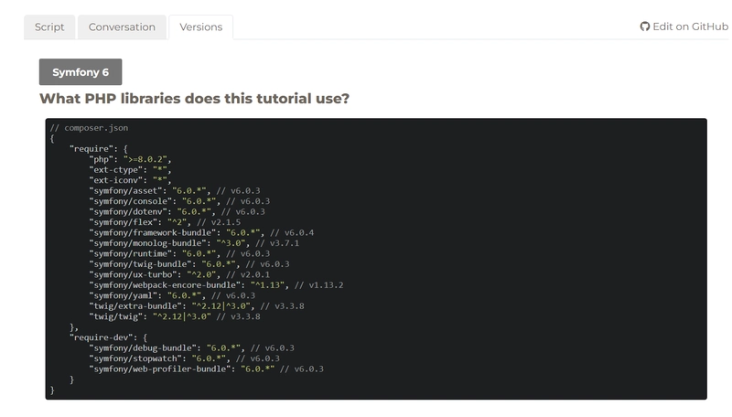732x417 pixels.
Task: Click the "symfony/ux-turbo" line
Action: coord(179,274)
